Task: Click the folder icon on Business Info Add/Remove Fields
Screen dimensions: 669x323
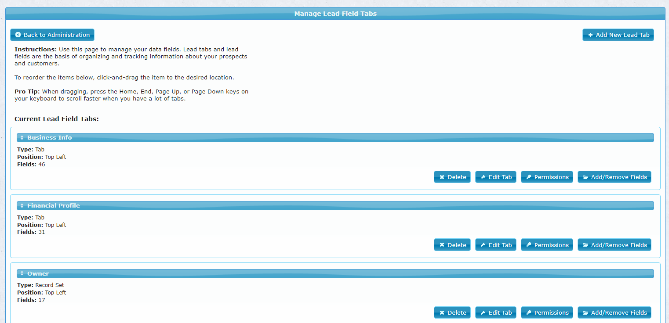Action: (x=585, y=177)
